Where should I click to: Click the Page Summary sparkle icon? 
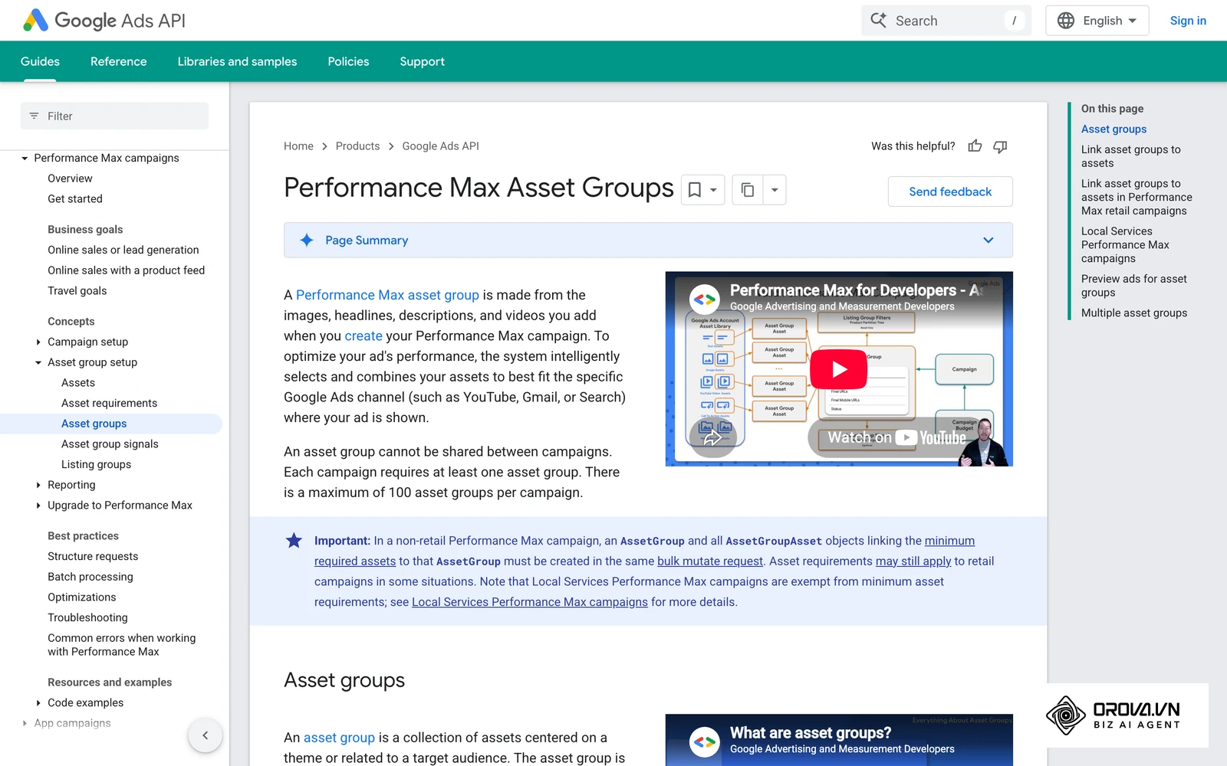(307, 241)
